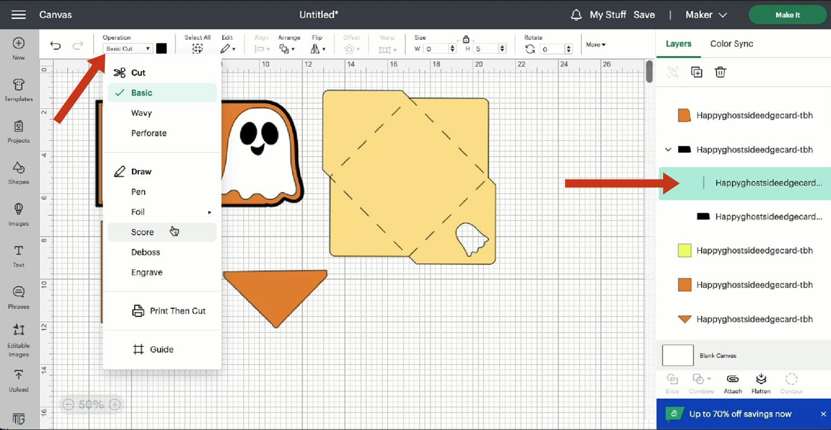This screenshot has height=430, width=831.
Task: Click Save in the top bar
Action: 644,15
